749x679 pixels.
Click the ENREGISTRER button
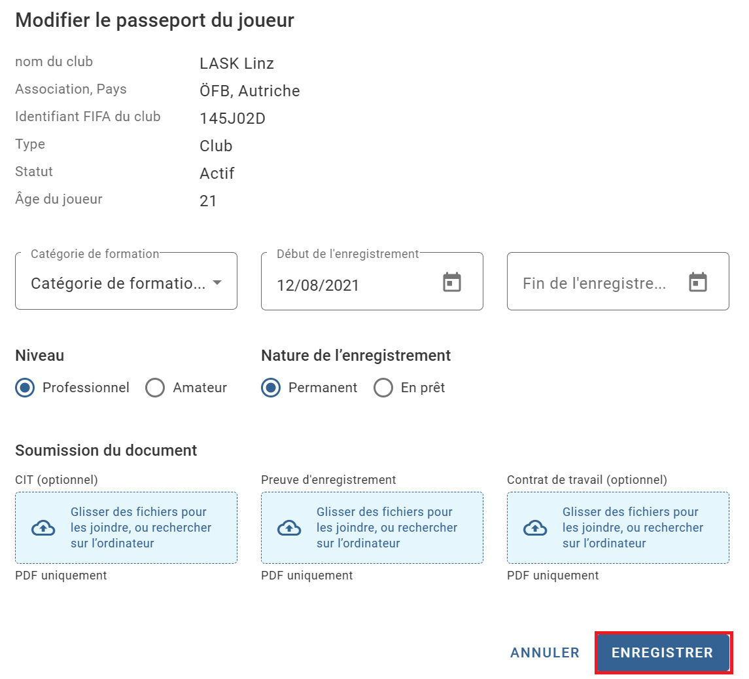pyautogui.click(x=663, y=653)
